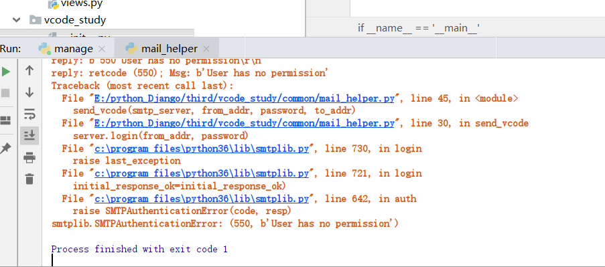Rerun the script with green play icon

click(x=5, y=72)
